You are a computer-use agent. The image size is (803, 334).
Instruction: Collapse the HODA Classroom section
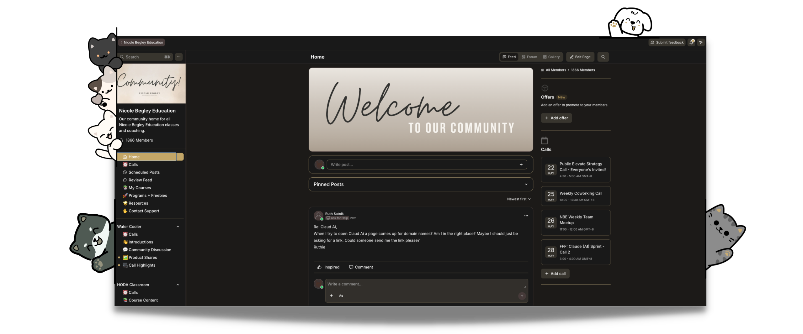178,285
